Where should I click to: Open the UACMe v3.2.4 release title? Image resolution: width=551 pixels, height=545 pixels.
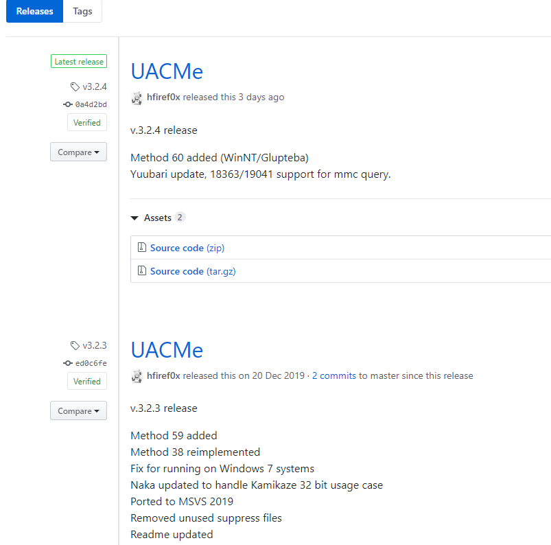pyautogui.click(x=167, y=71)
